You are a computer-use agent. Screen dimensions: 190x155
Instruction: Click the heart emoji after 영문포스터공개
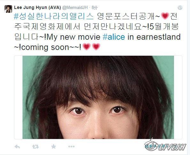click(x=165, y=16)
